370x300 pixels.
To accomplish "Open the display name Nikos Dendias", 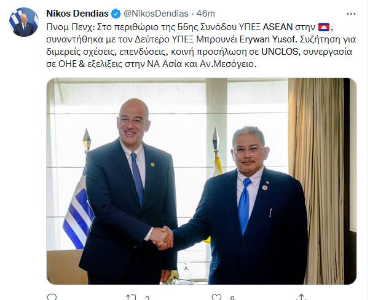I will coord(77,14).
